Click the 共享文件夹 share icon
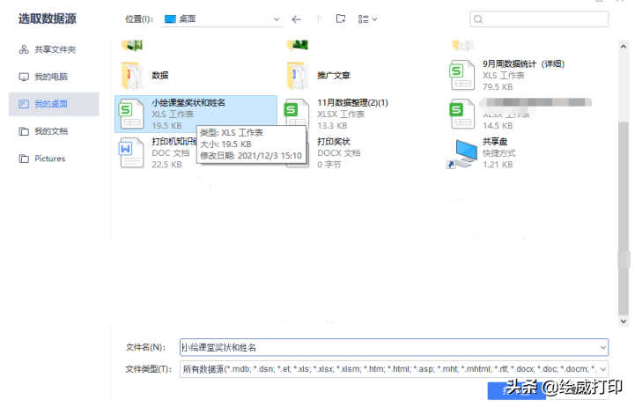 click(x=24, y=49)
